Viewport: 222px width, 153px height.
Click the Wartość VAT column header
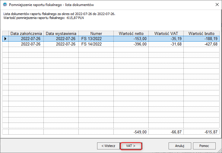coord(166,33)
